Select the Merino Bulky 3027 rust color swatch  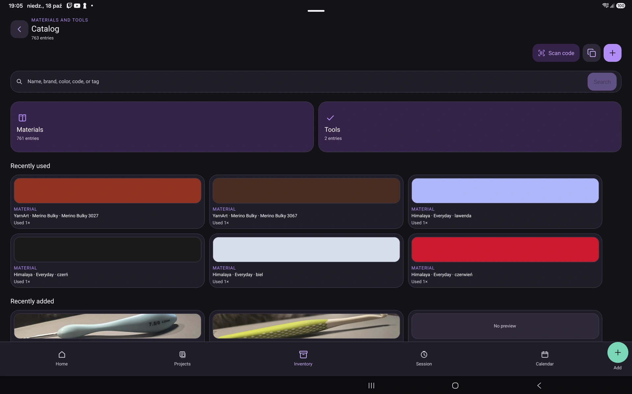tap(107, 191)
